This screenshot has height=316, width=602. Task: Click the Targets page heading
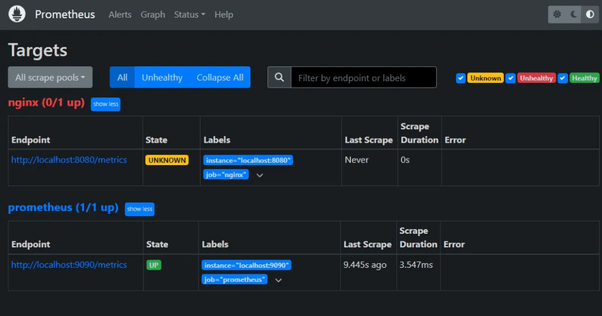click(x=38, y=51)
